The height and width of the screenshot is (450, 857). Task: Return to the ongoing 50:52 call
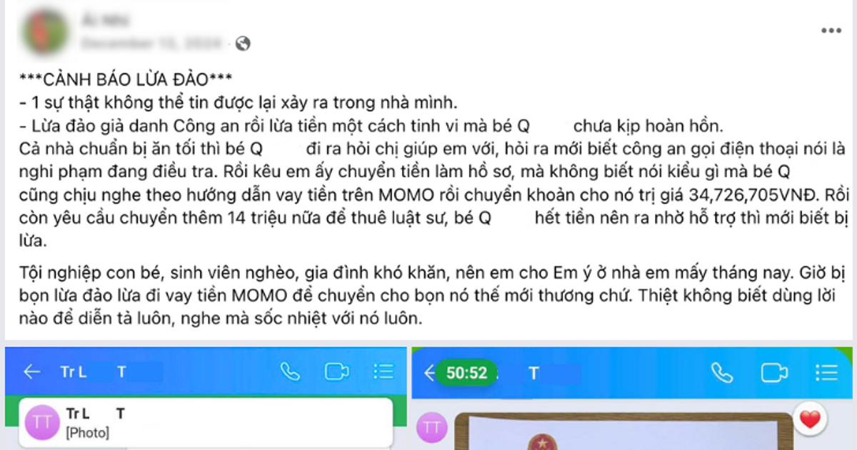click(467, 373)
